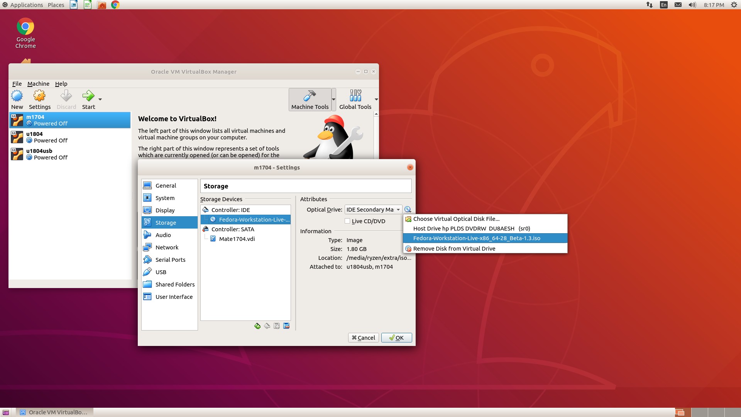Expand the Global Tools dropdown arrow
The width and height of the screenshot is (741, 417).
[376, 100]
